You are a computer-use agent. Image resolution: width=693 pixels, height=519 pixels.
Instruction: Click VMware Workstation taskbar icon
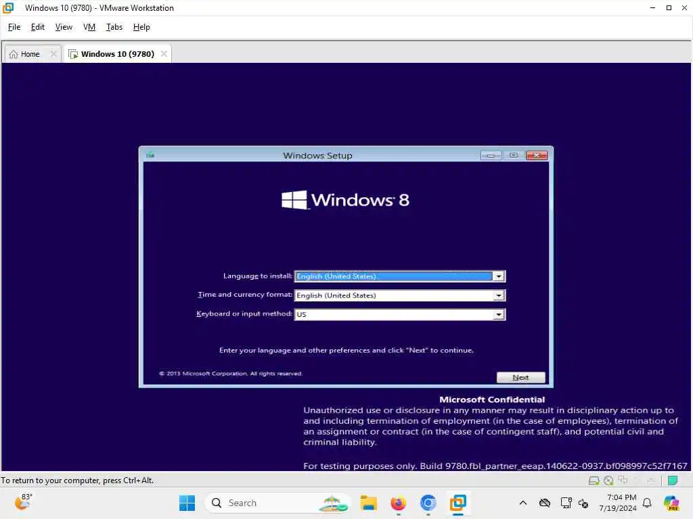pos(458,503)
